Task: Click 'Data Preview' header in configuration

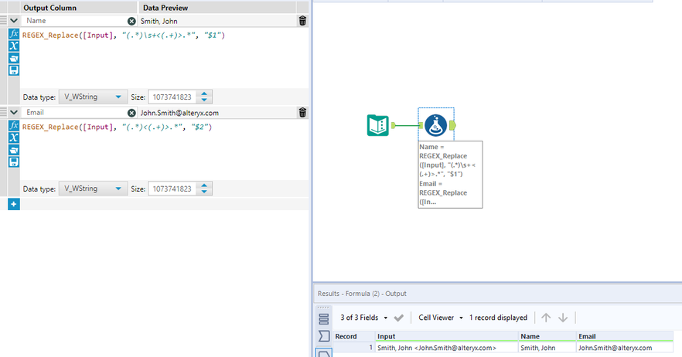Action: coord(165,8)
